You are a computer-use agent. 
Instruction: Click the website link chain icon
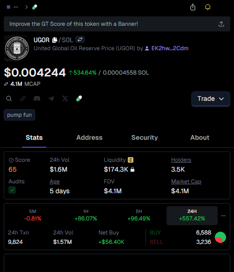coord(23,98)
